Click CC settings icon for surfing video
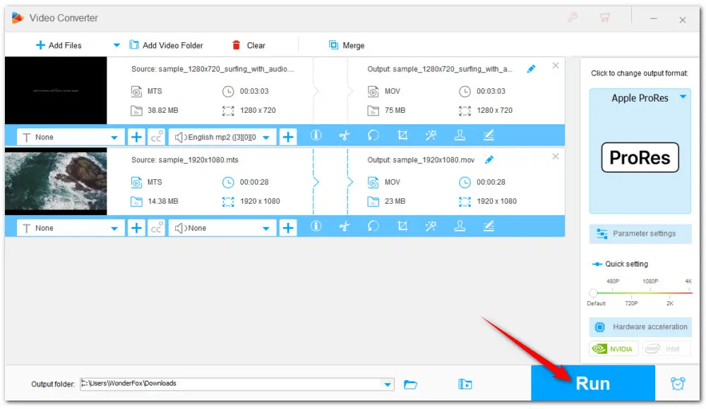The height and width of the screenshot is (409, 706). point(156,138)
